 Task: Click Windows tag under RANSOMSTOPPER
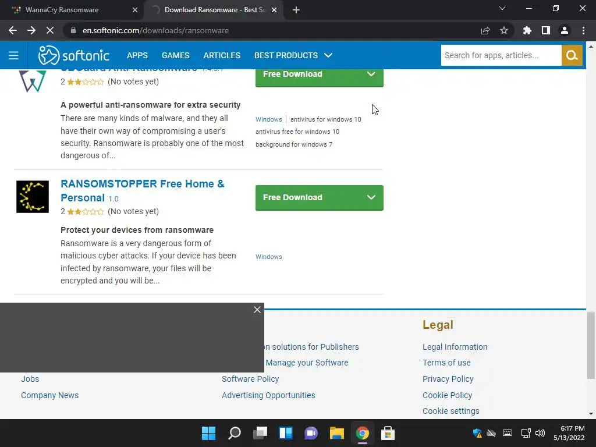pos(269,257)
